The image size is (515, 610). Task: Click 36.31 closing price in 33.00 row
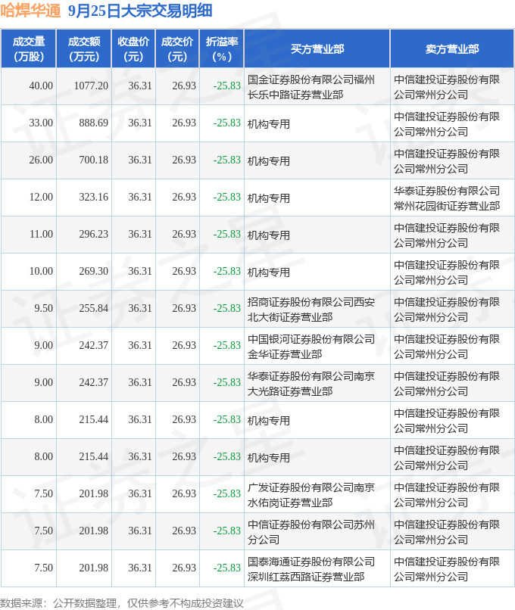tap(140, 123)
